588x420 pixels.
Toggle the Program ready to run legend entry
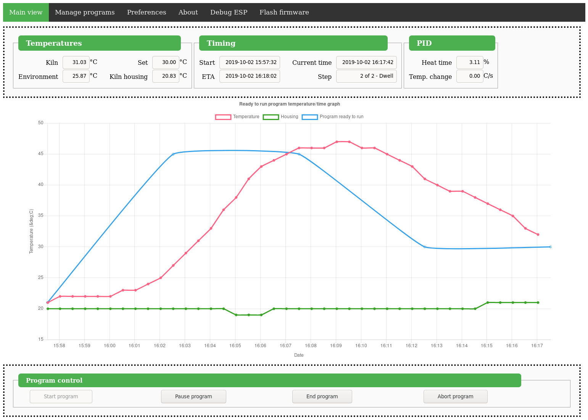point(342,117)
